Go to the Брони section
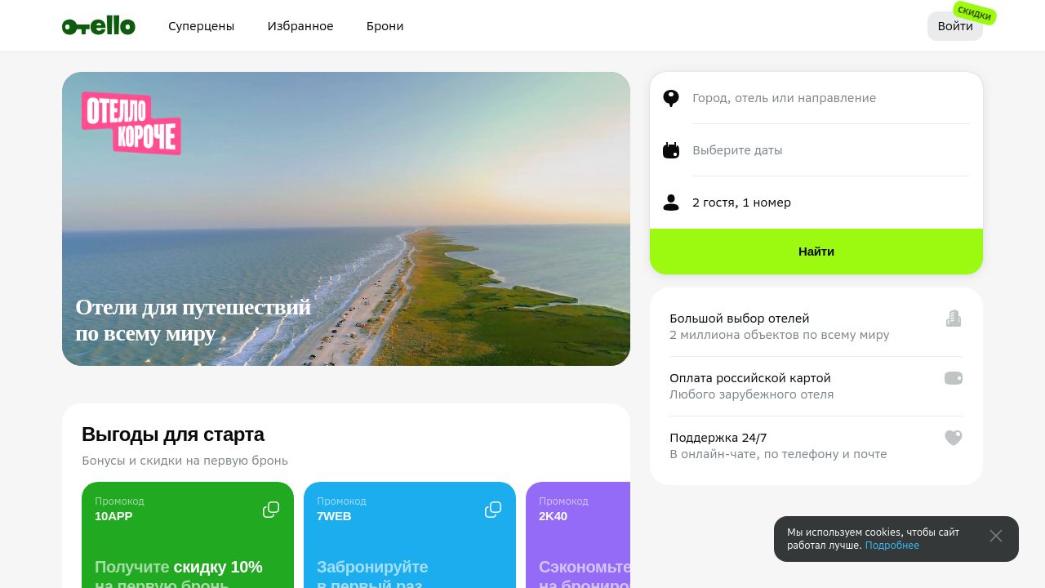The height and width of the screenshot is (588, 1045). 385,26
